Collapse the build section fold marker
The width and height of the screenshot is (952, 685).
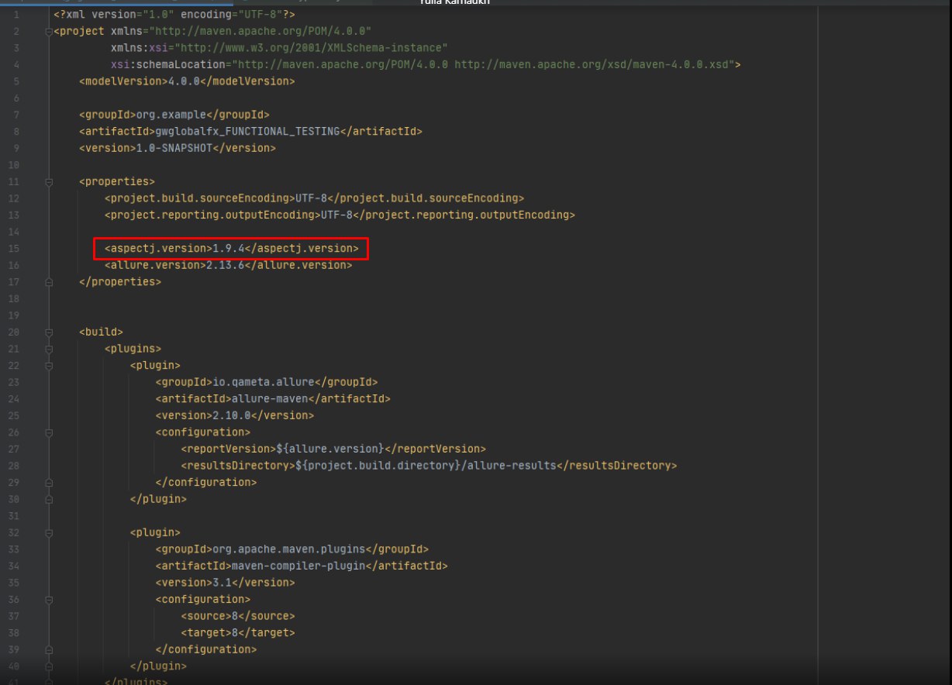pos(50,332)
